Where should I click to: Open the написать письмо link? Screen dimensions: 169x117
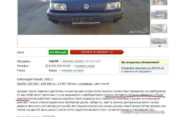pos(73,61)
